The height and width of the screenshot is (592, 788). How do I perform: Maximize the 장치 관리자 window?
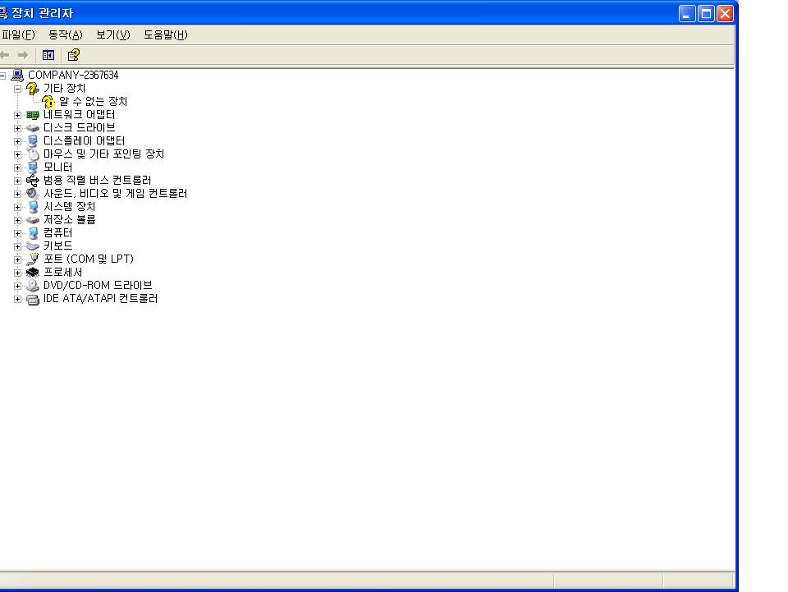706,14
